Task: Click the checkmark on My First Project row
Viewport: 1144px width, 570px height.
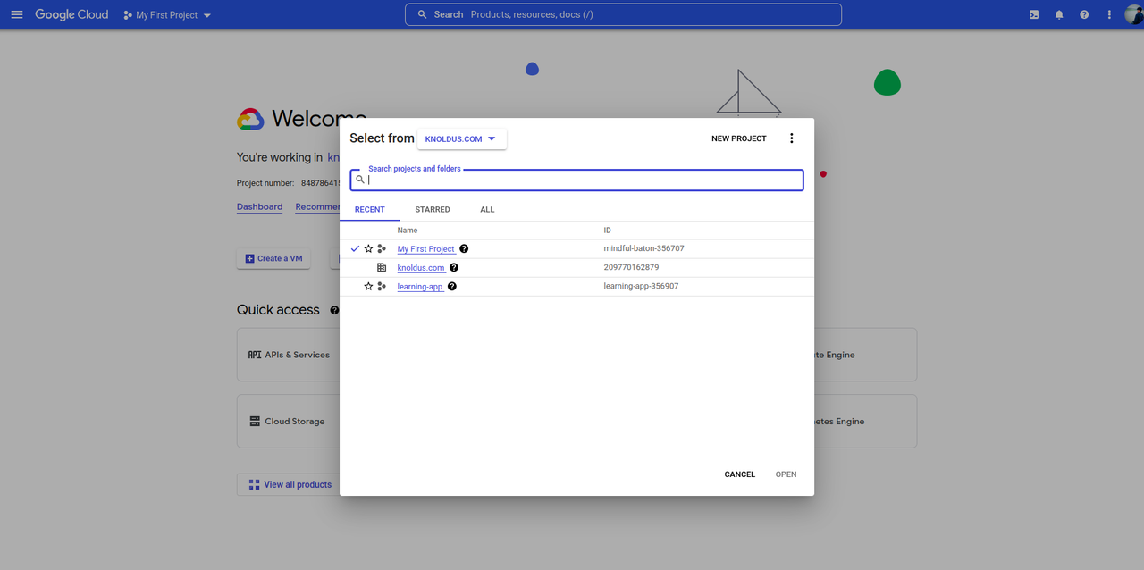Action: tap(355, 248)
